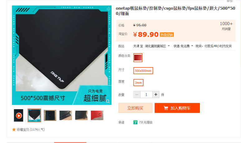Click the favorite star icon

(x=14, y=130)
